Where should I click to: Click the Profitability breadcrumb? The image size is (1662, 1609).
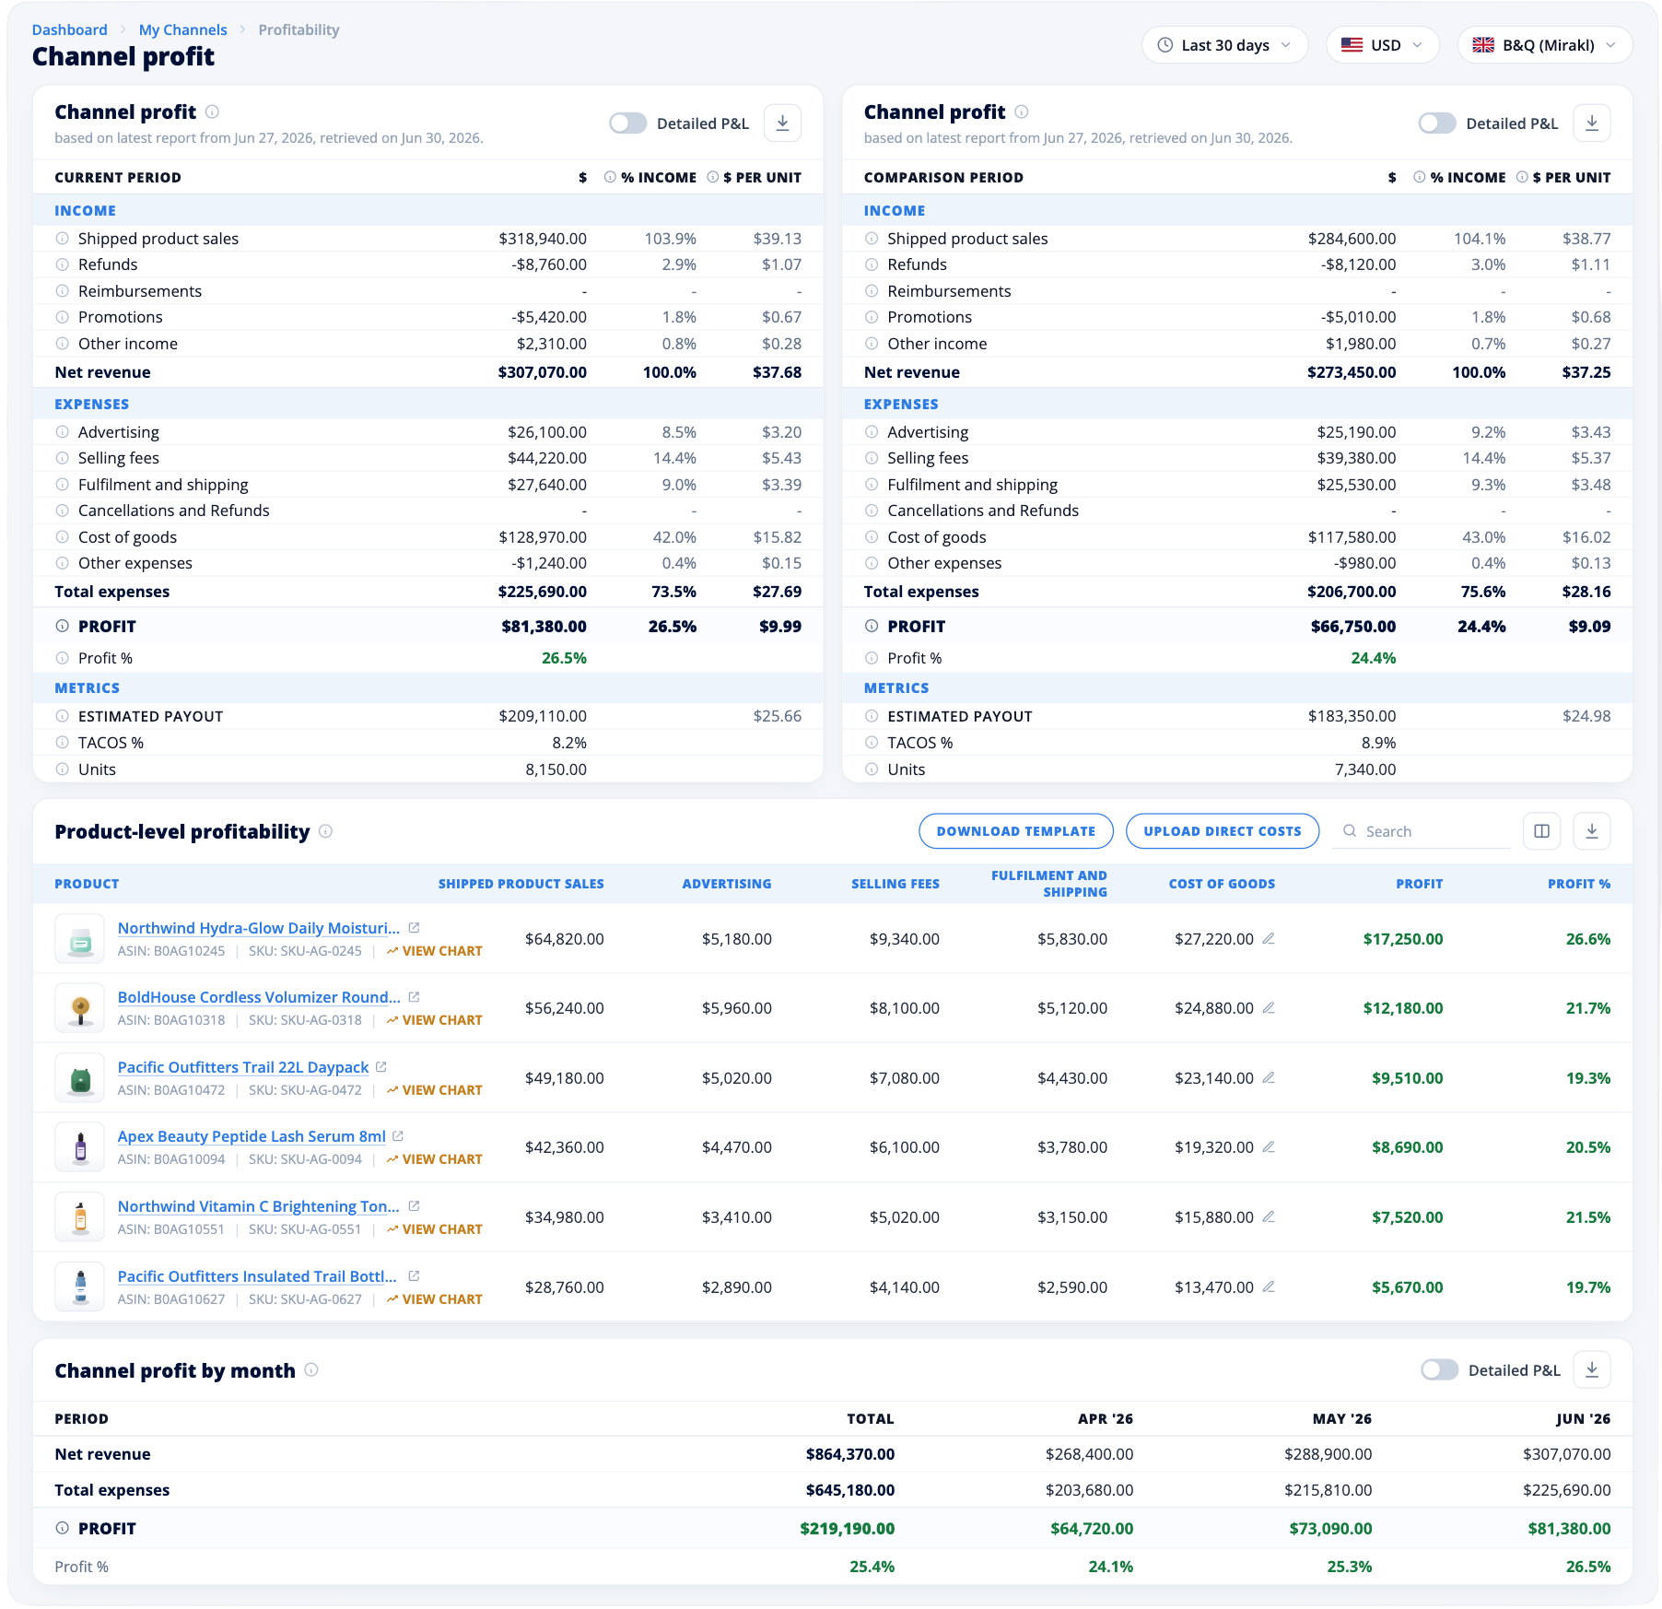[298, 29]
